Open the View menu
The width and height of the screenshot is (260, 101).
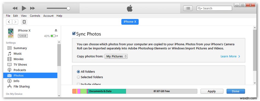24,16
